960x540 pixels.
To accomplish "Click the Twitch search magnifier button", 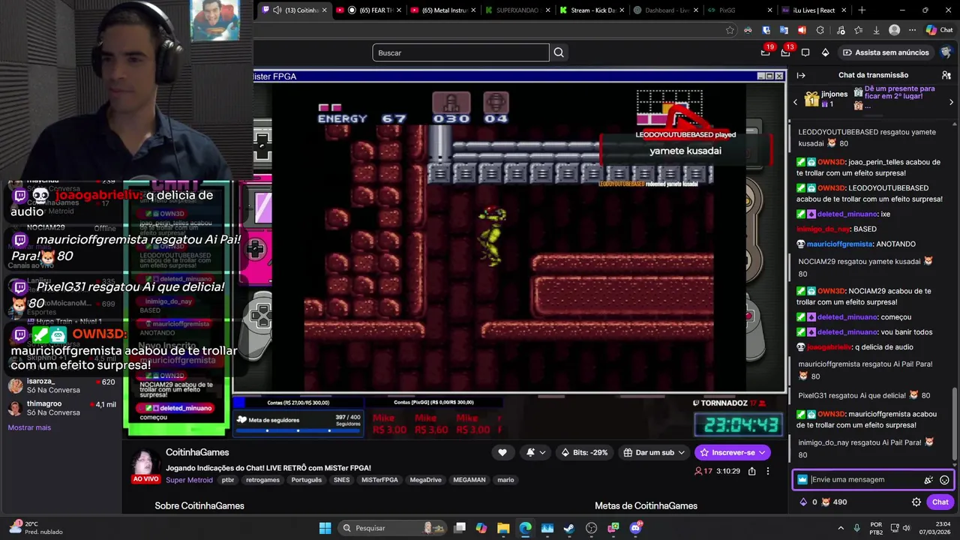I will point(559,52).
